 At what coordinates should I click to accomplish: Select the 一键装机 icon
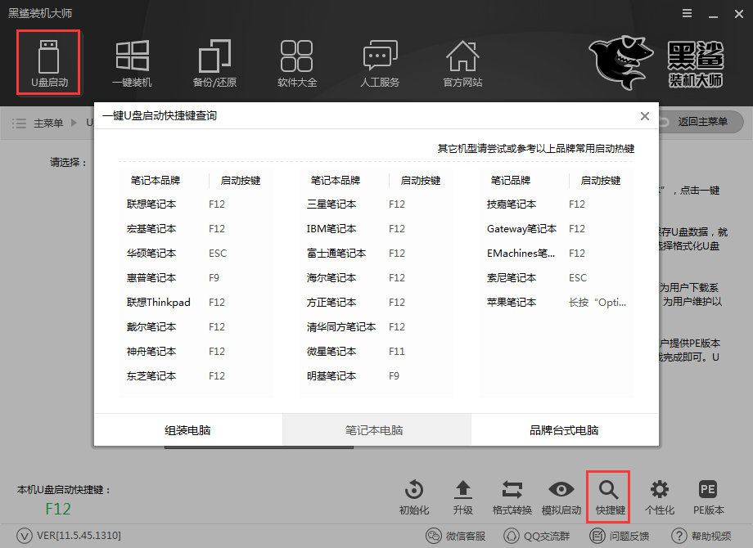point(132,63)
